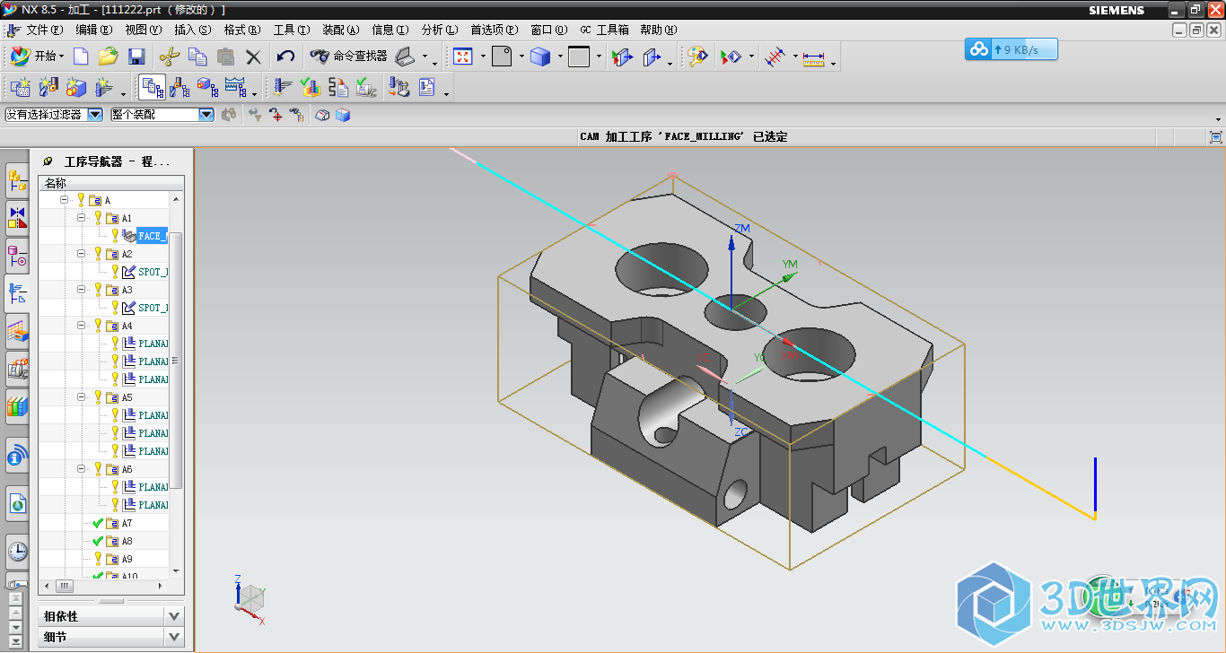The width and height of the screenshot is (1226, 653).
Task: Click the full screen toggle icon at right
Action: coord(1215,137)
